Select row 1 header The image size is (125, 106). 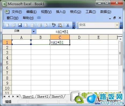coord(7,42)
